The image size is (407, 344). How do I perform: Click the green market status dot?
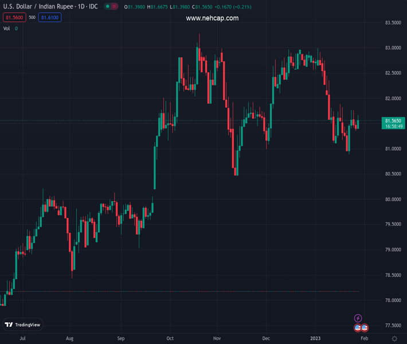tap(108, 7)
